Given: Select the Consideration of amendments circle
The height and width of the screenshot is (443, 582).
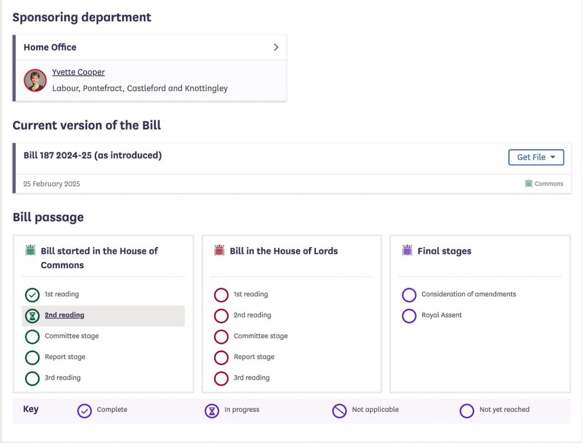Looking at the screenshot, I should (x=409, y=295).
